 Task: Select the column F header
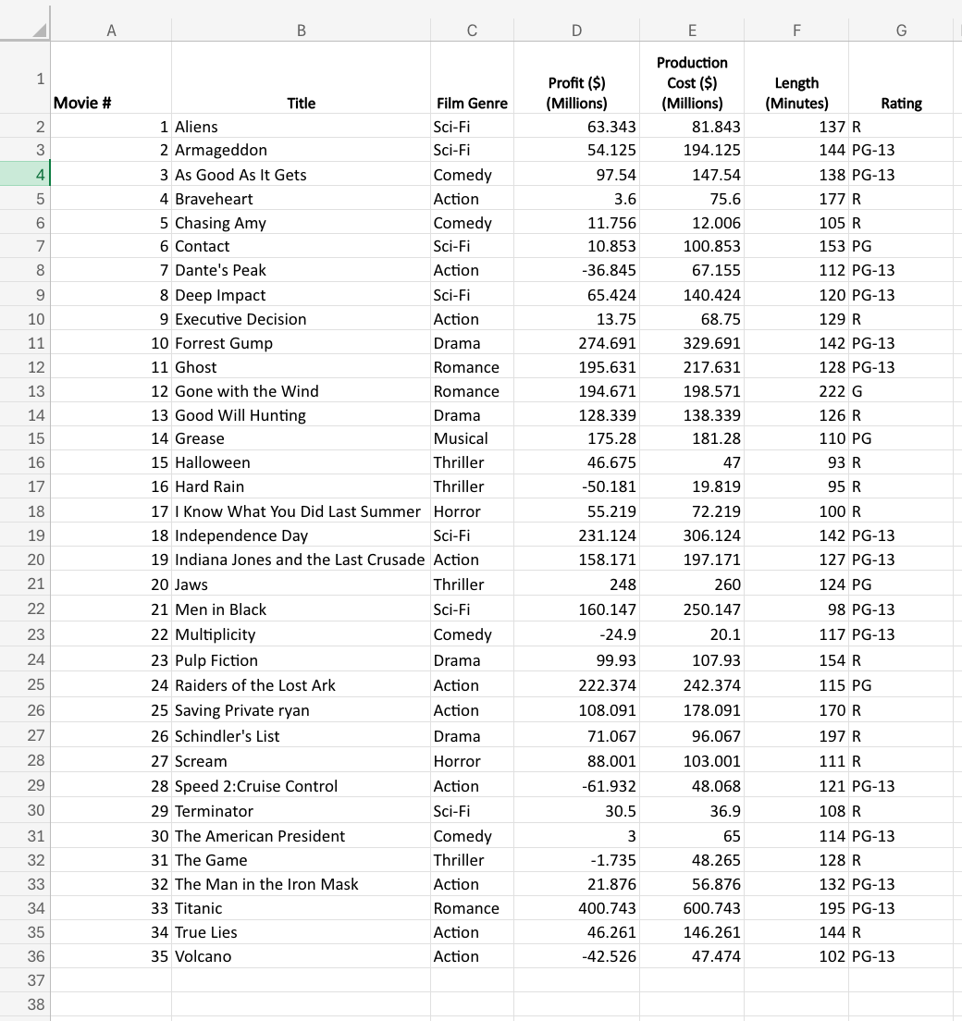coord(796,31)
